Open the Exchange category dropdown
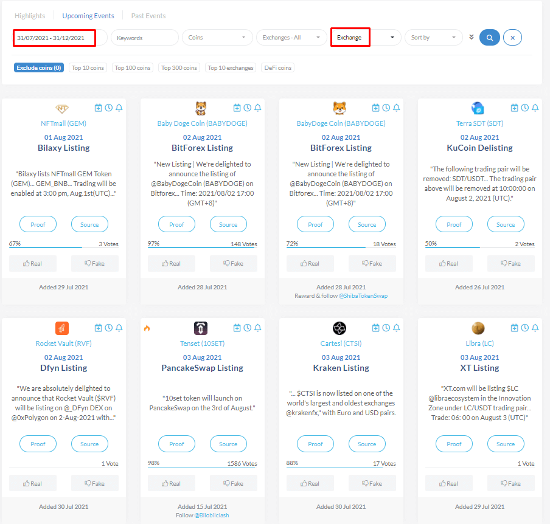 click(366, 38)
